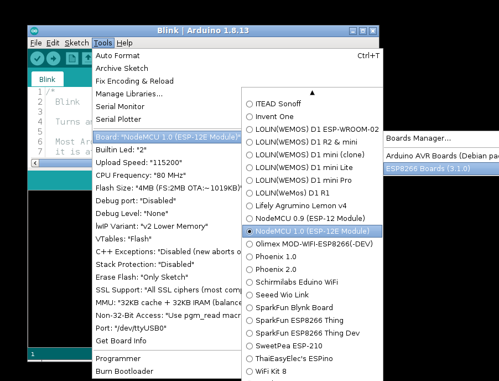Choose NodeMCU 0.9 (ESP-12 Module)
Screen dimensions: 499x381
[312, 219]
